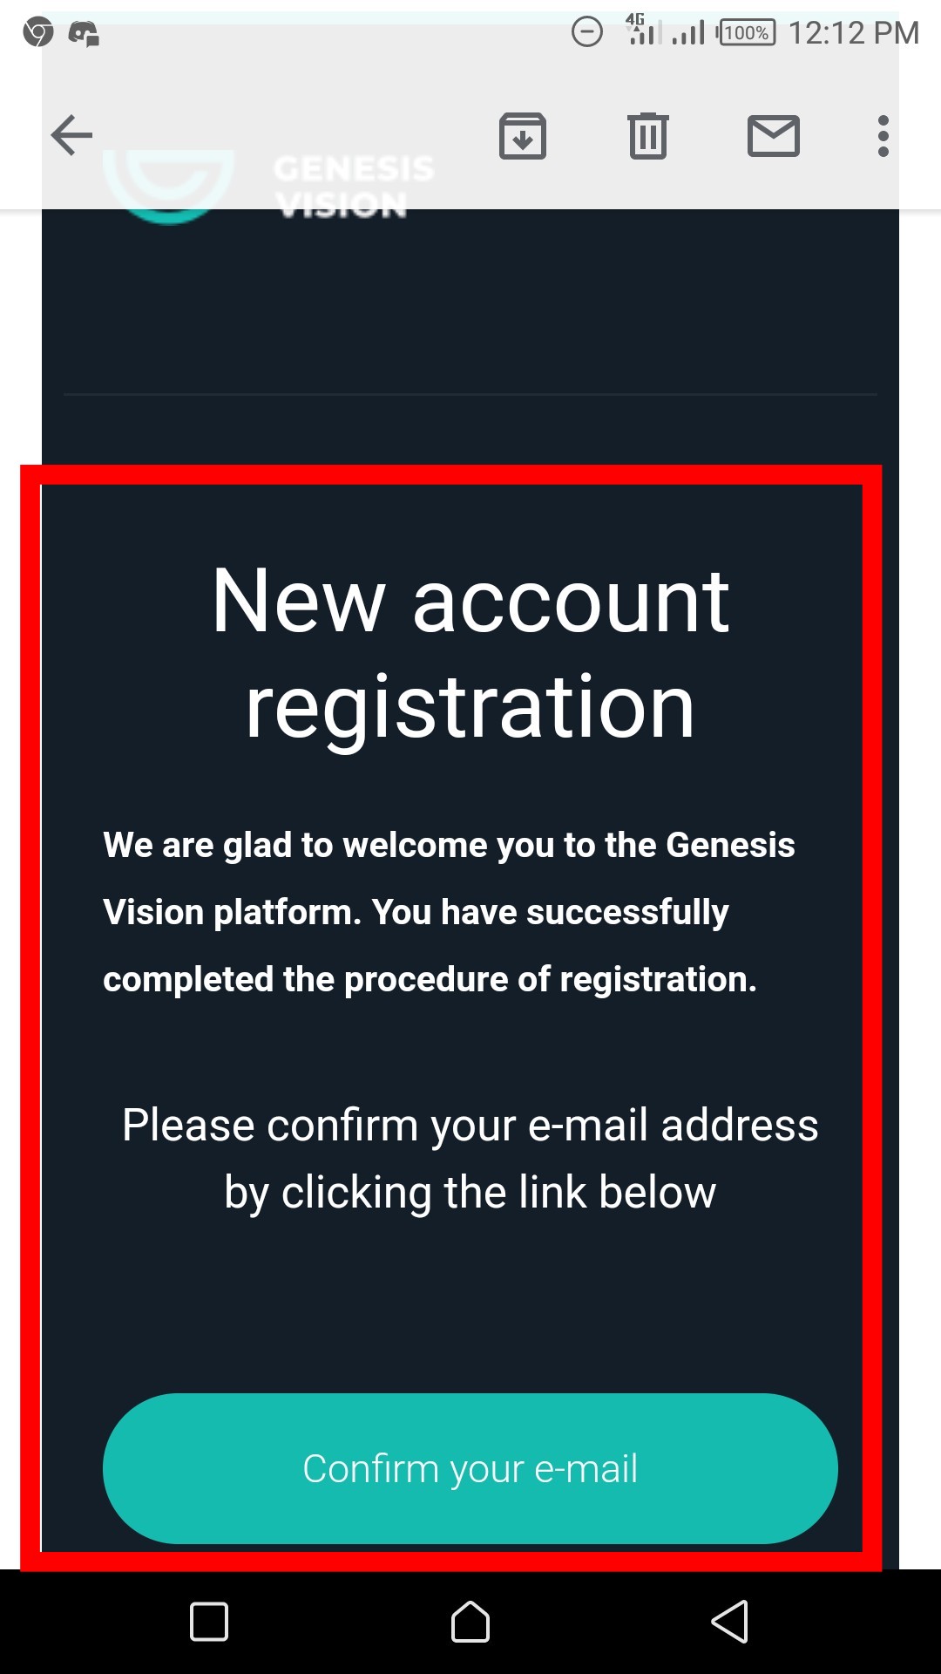Tap the 12:12 PM clock
941x1674 pixels.
point(854,33)
